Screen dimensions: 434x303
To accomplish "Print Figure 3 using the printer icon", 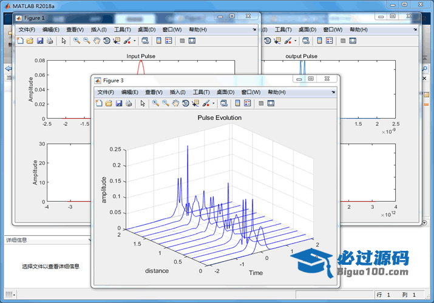I will [x=129, y=103].
